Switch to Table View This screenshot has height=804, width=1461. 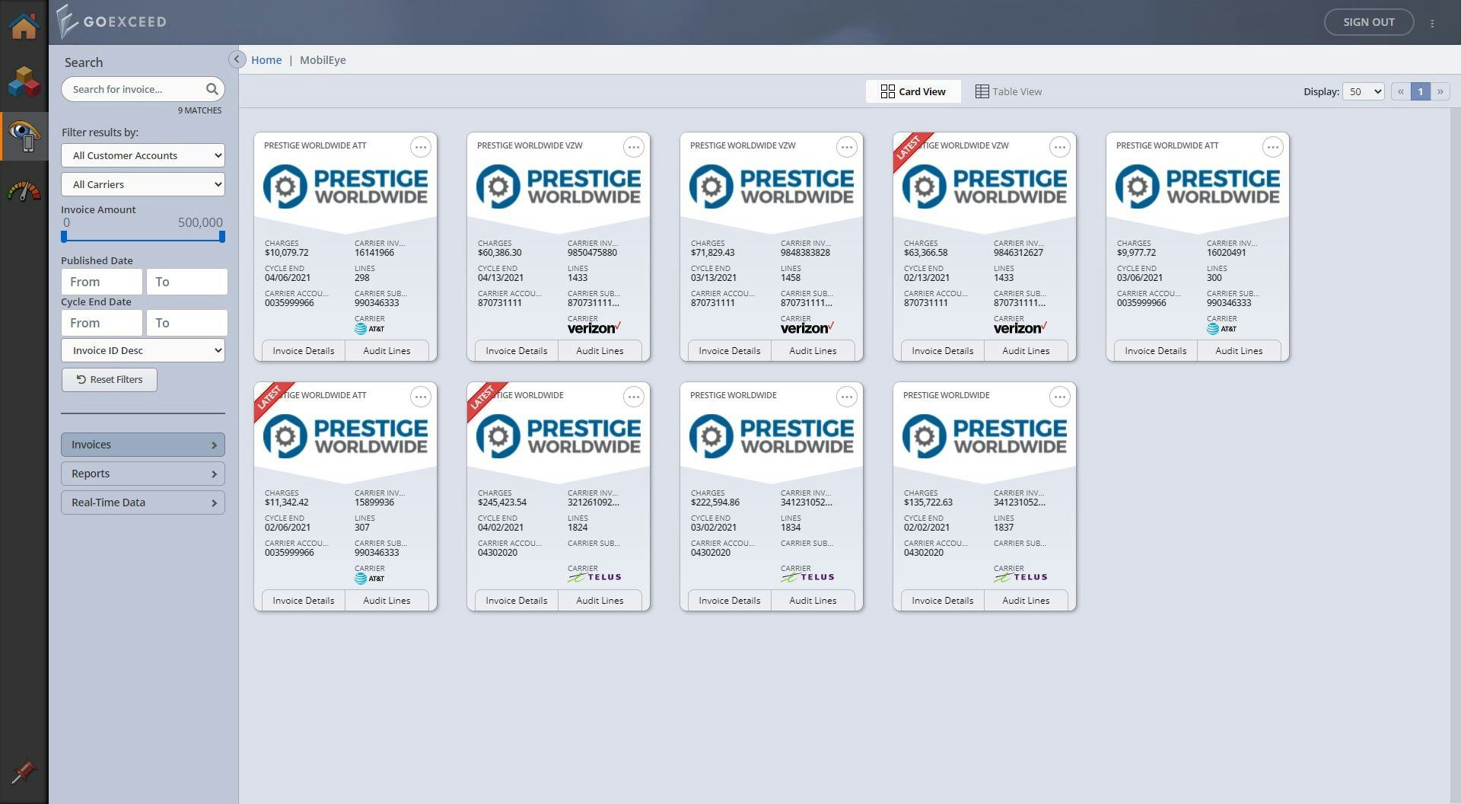click(1008, 91)
